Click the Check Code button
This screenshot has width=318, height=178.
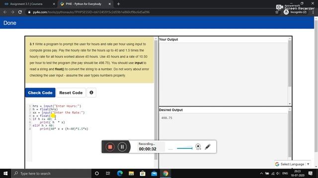click(x=40, y=92)
